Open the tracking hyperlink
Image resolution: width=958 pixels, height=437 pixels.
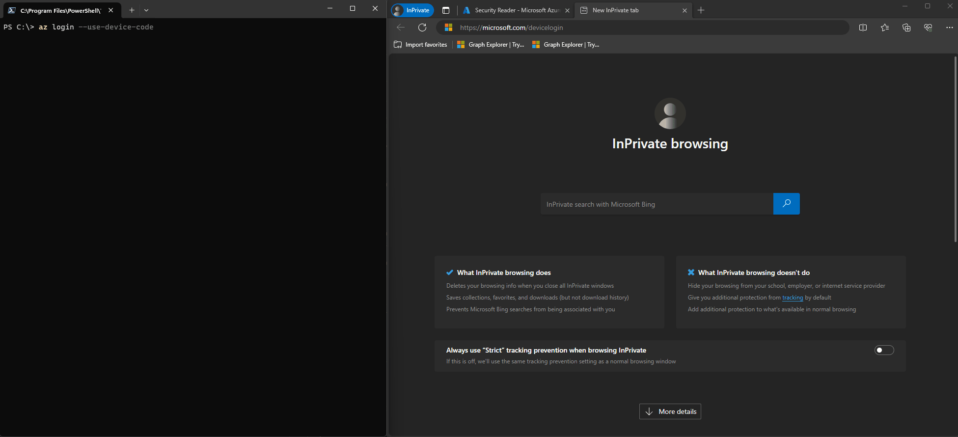click(x=793, y=298)
